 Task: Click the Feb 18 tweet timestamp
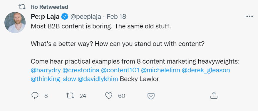click(x=116, y=17)
